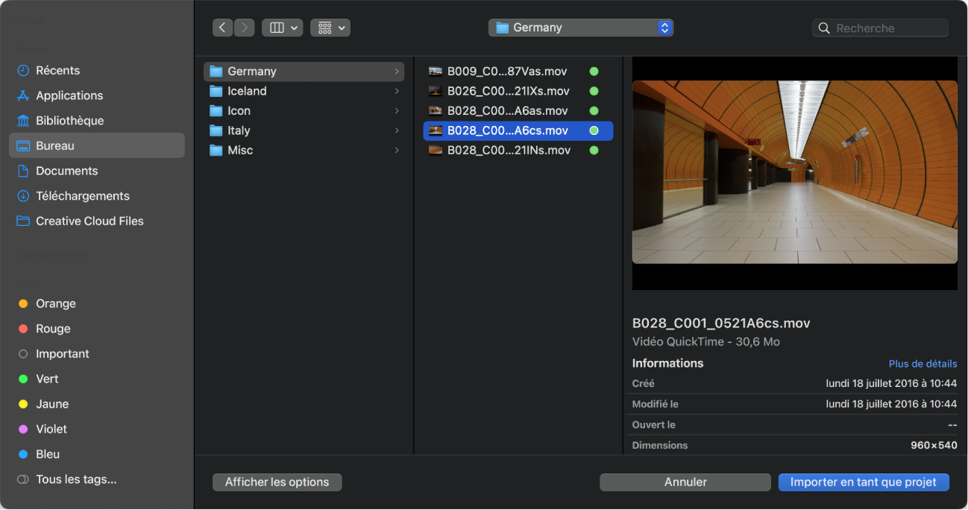Filter by the Violet tag

pos(51,429)
